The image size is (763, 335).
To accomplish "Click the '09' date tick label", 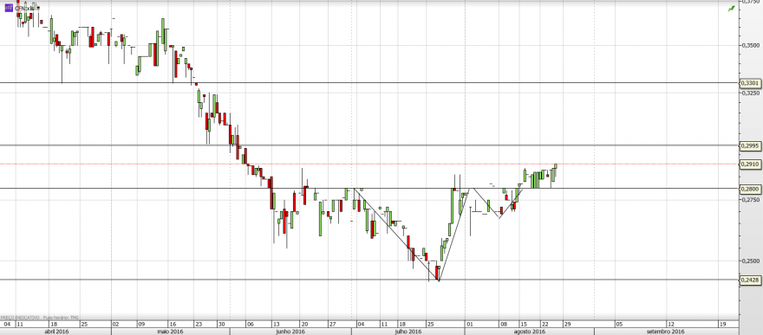I will coord(141,324).
